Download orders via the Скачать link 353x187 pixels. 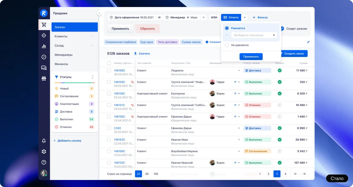click(x=142, y=53)
